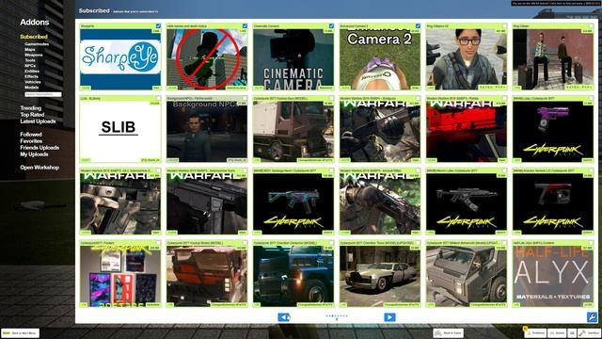The image size is (602, 339).
Task: Filter subscriptions by Models
Action: tap(31, 88)
